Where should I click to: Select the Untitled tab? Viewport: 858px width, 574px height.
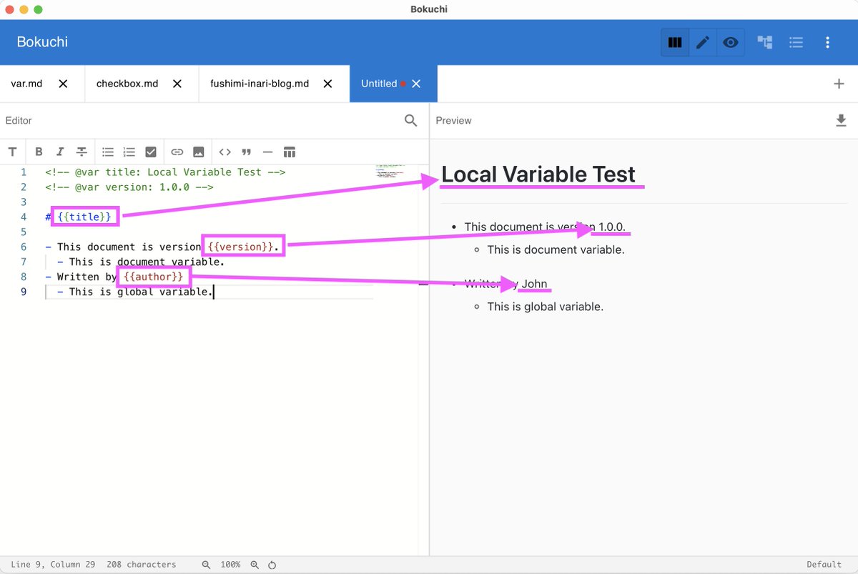point(379,84)
